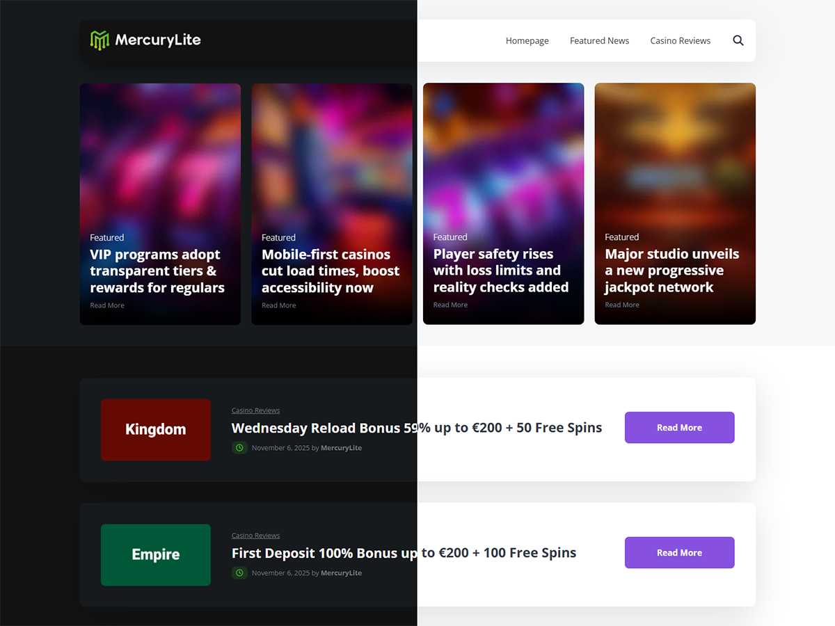Image resolution: width=835 pixels, height=626 pixels.
Task: Click the MercuryLite site title text
Action: click(158, 40)
